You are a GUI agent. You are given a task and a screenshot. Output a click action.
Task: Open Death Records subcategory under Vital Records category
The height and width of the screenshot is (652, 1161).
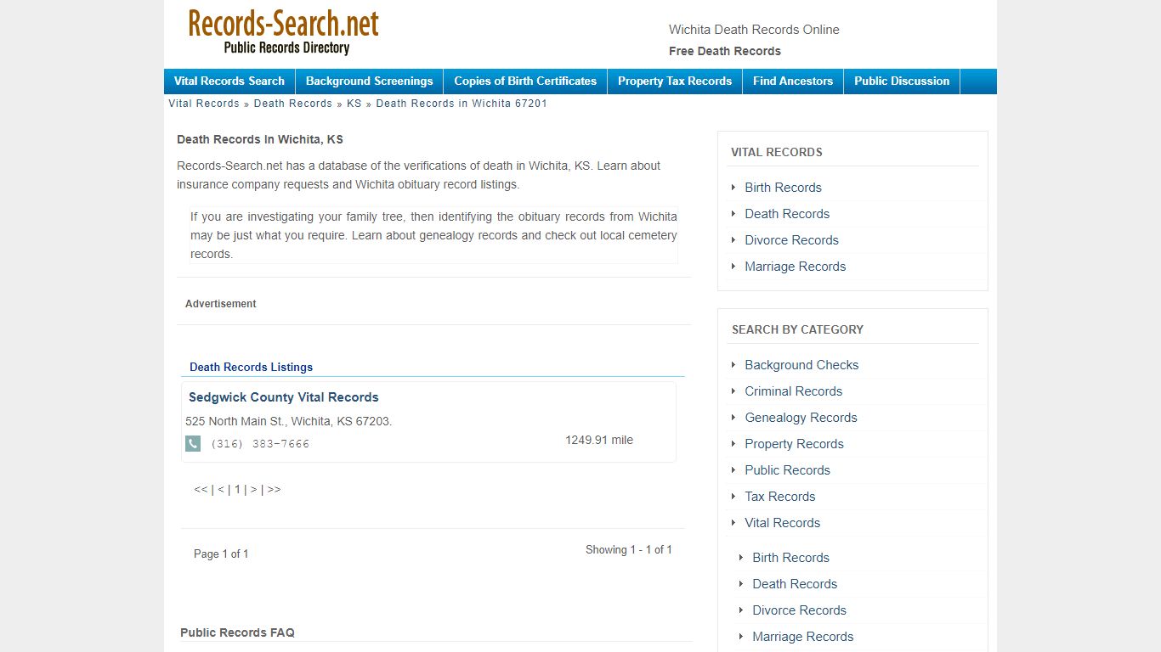tap(795, 584)
